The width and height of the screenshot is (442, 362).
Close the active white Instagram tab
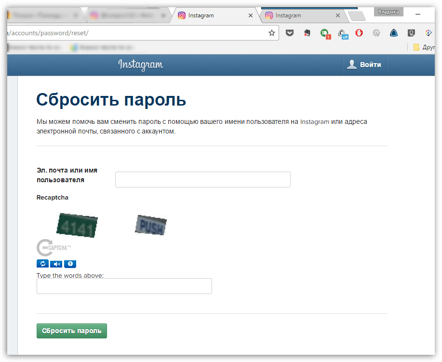[x=250, y=15]
